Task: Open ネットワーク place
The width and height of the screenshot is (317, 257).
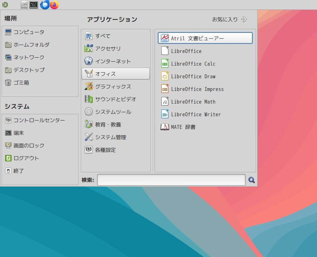Action: click(x=40, y=57)
